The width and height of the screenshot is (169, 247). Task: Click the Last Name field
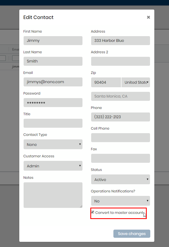click(53, 61)
